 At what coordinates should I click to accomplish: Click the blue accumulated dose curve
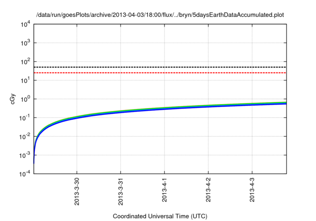click(164, 109)
